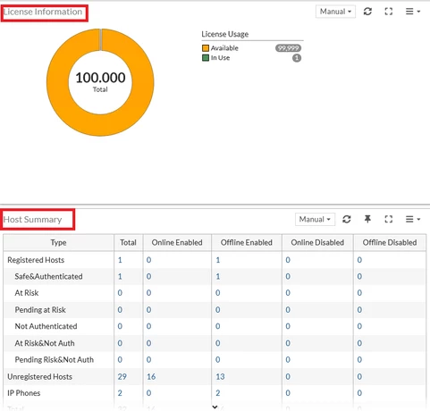The width and height of the screenshot is (430, 411).
Task: Open Unregistered Hosts Offline Enabled 13
Action: [x=220, y=376]
